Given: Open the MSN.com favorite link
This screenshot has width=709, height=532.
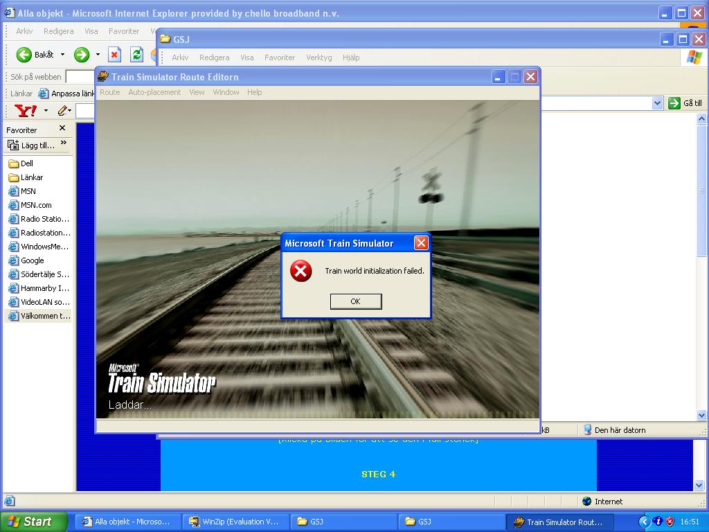Looking at the screenshot, I should tap(30, 205).
